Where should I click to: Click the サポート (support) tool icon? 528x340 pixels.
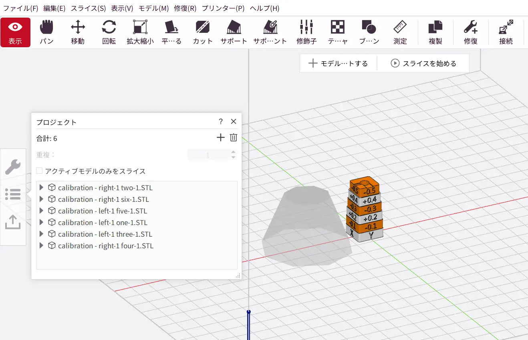pos(234,32)
